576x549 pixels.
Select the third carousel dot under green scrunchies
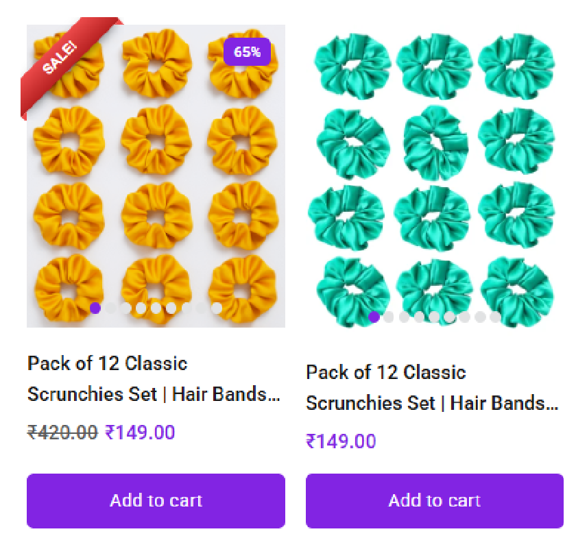pos(404,317)
